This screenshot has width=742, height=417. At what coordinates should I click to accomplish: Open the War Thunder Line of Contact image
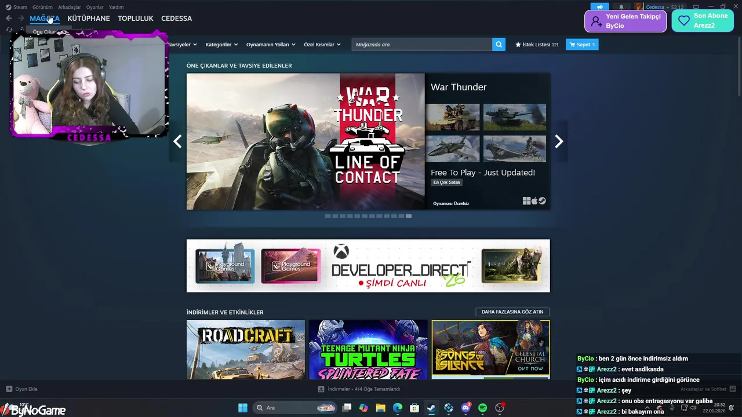pyautogui.click(x=305, y=141)
